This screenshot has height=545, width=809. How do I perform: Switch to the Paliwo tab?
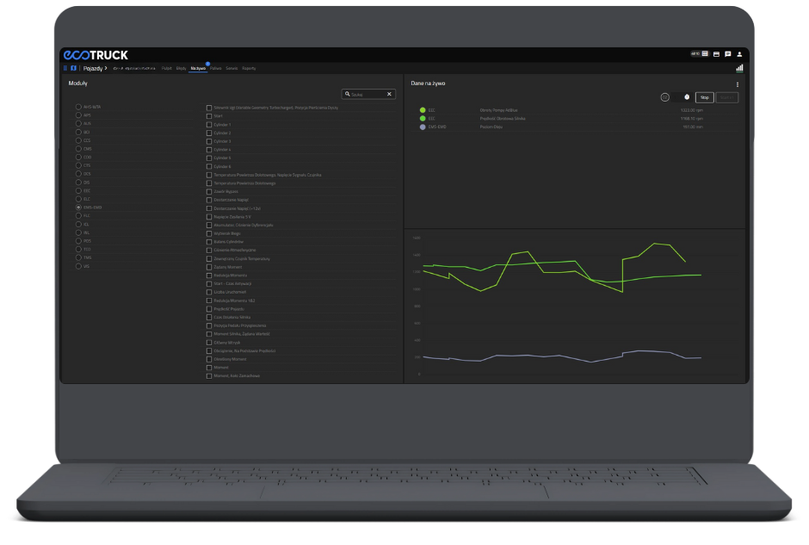tap(216, 68)
